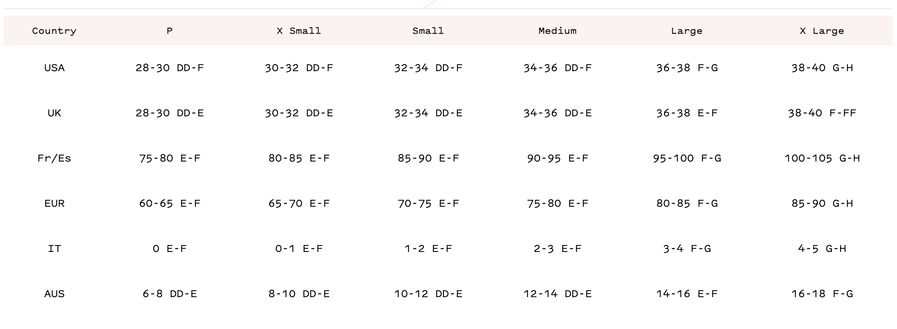Viewport: 897px width, 329px height.
Task: Select the X Large column header
Action: 822,31
